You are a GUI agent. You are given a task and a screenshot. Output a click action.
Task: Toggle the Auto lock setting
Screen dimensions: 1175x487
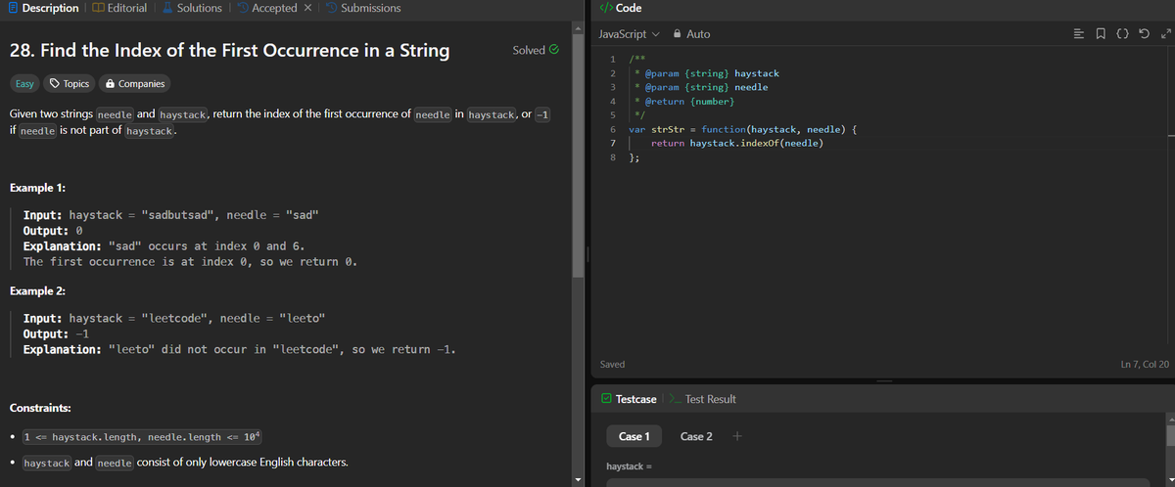click(x=692, y=34)
